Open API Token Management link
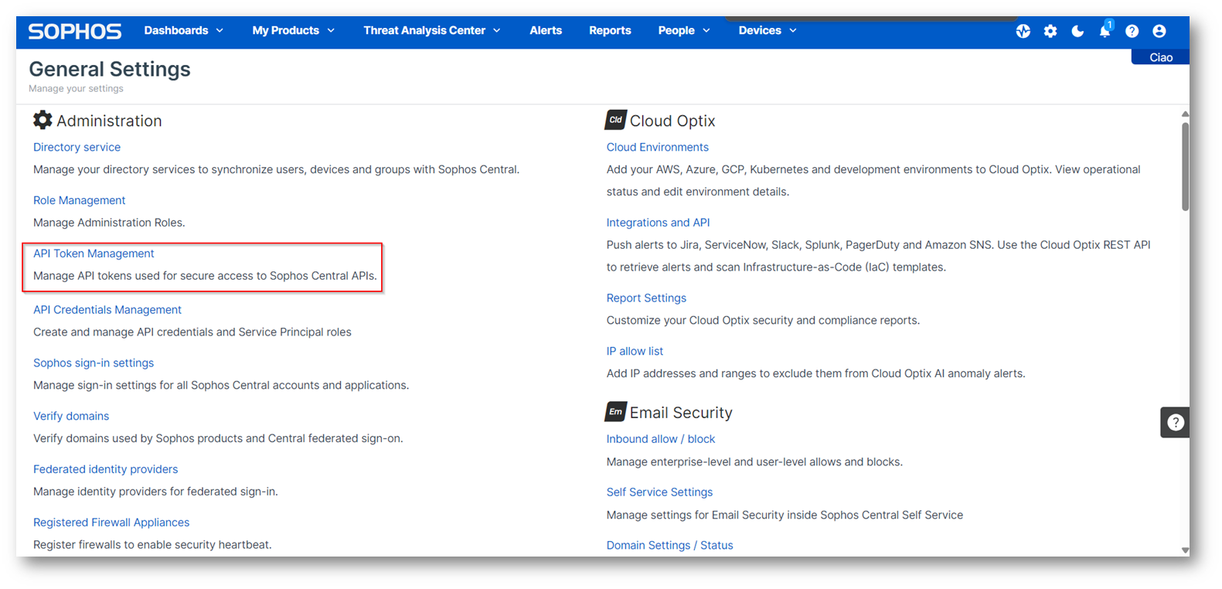The image size is (1222, 589). coord(94,254)
